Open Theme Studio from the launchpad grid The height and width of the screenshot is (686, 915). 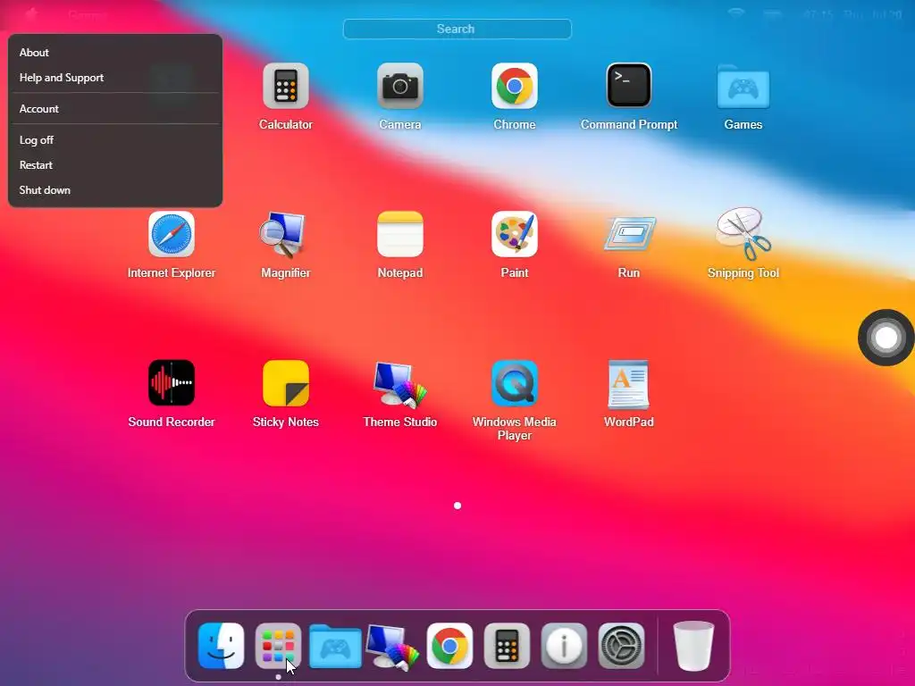pyautogui.click(x=399, y=384)
